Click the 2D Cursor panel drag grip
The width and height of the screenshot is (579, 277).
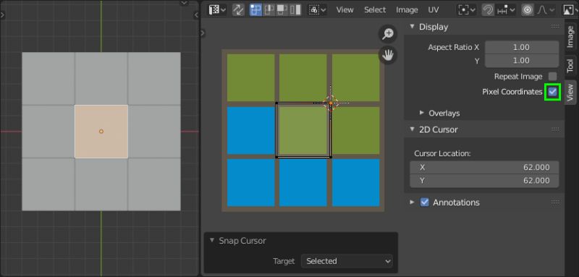tap(554, 129)
